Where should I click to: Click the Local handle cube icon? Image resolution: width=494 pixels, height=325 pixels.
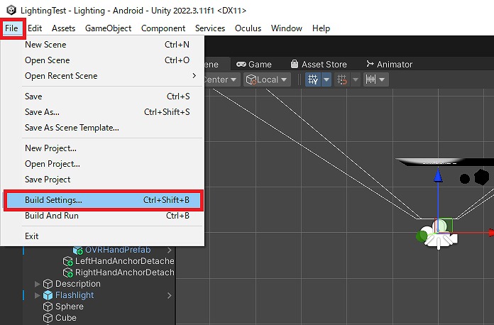tap(251, 80)
